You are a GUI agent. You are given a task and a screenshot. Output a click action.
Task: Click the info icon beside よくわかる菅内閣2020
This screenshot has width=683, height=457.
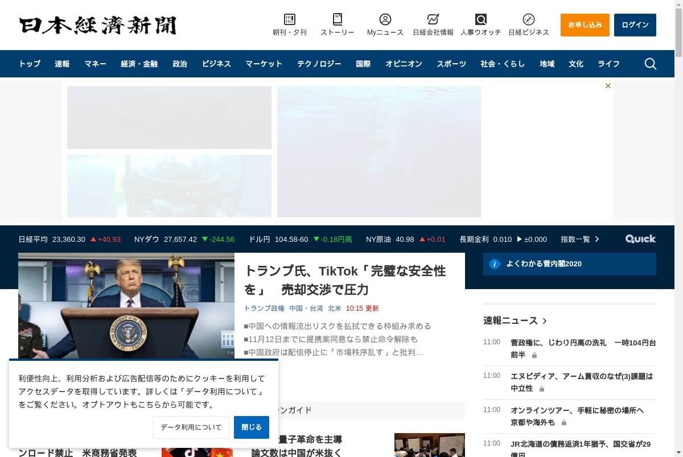coord(495,264)
